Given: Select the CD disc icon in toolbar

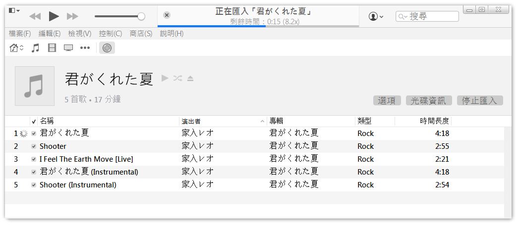Looking at the screenshot, I should (107, 48).
